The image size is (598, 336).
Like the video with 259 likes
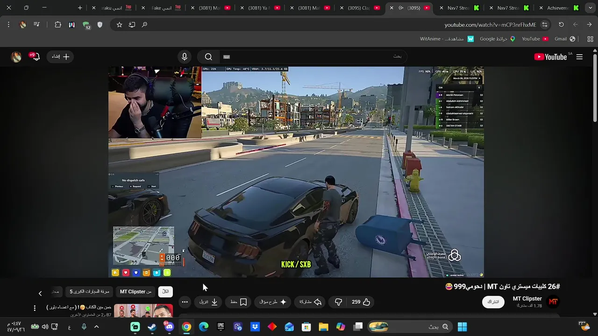click(x=361, y=302)
